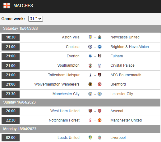Image resolution: width=161 pixels, height=142 pixels.
Task: Click the Leeds United club crest
Action: point(90,138)
